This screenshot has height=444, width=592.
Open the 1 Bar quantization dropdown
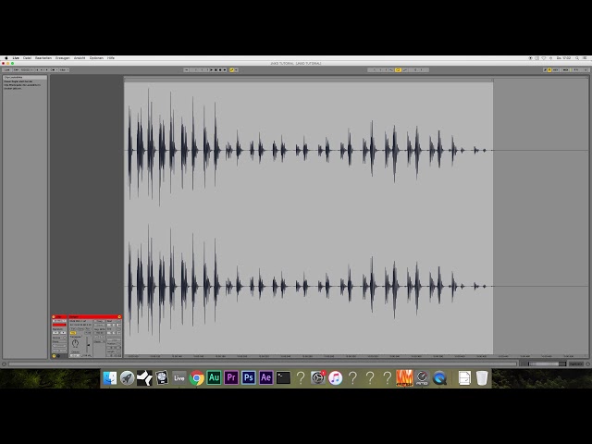pos(64,70)
